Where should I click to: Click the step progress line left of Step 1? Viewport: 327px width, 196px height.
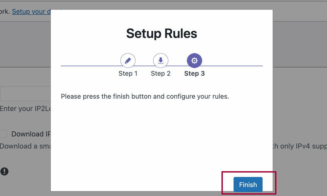pyautogui.click(x=90, y=66)
